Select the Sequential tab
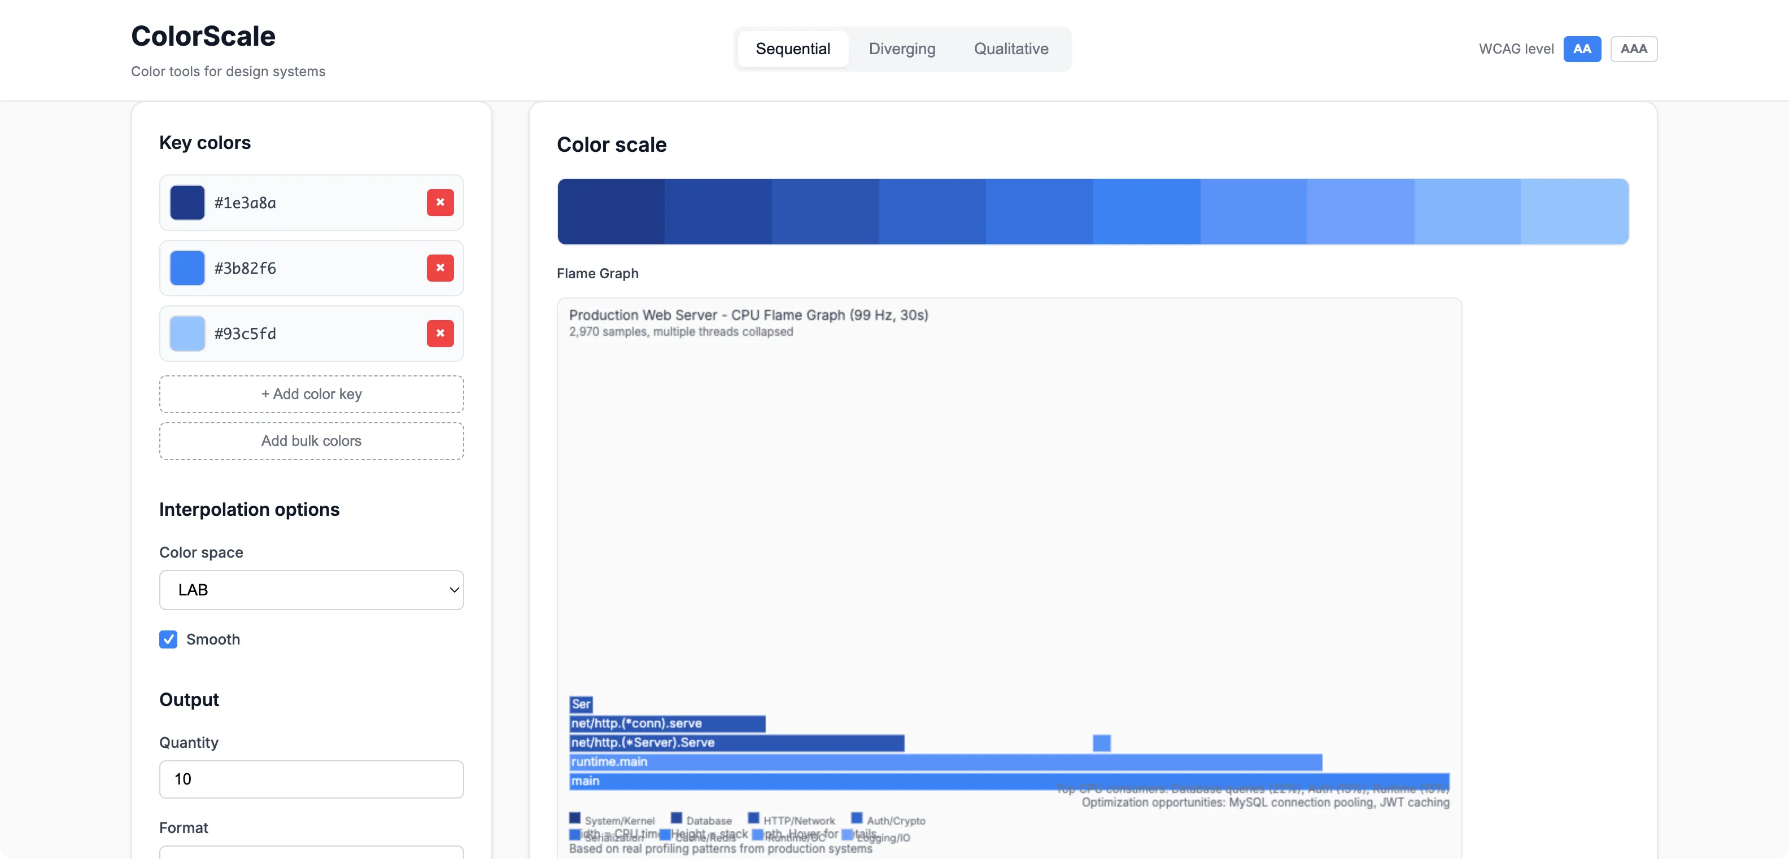The height and width of the screenshot is (859, 1789). click(792, 49)
